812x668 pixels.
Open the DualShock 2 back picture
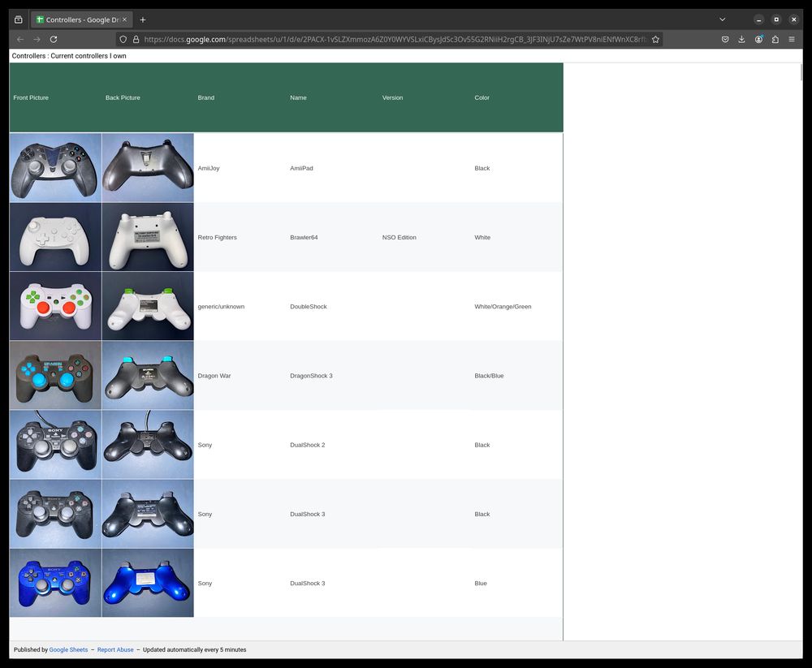coord(148,444)
